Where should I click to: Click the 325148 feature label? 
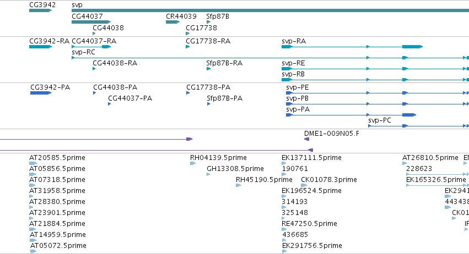[295, 213]
